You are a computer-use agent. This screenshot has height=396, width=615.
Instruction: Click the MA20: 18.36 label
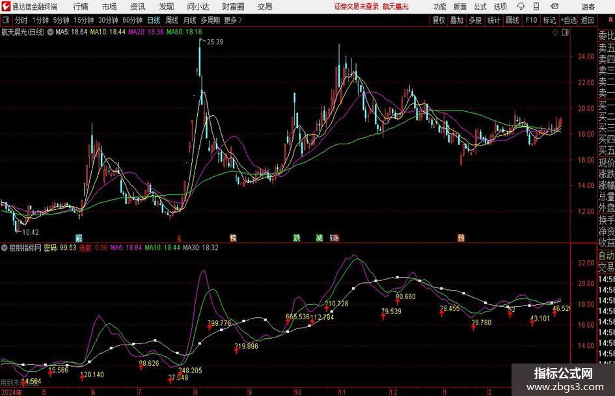coord(146,32)
